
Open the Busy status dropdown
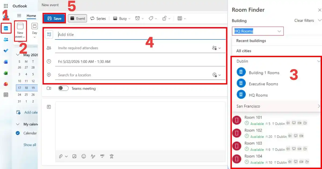[x=122, y=18]
